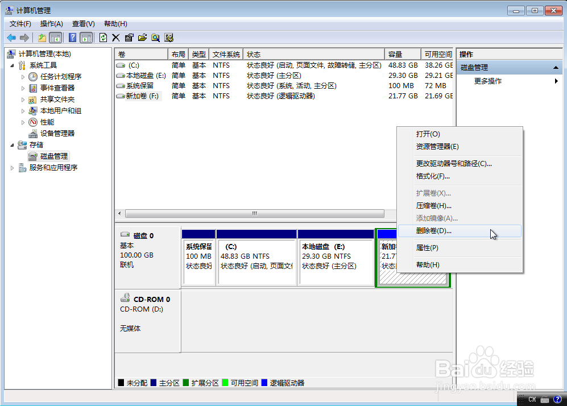The height and width of the screenshot is (406, 567).
Task: Expand the 共享文件夹 node arrow
Action: click(23, 100)
